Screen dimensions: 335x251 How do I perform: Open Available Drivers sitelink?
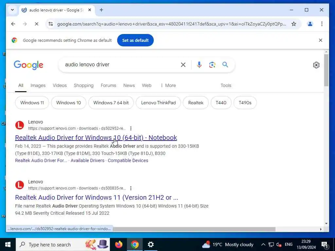click(x=87, y=160)
